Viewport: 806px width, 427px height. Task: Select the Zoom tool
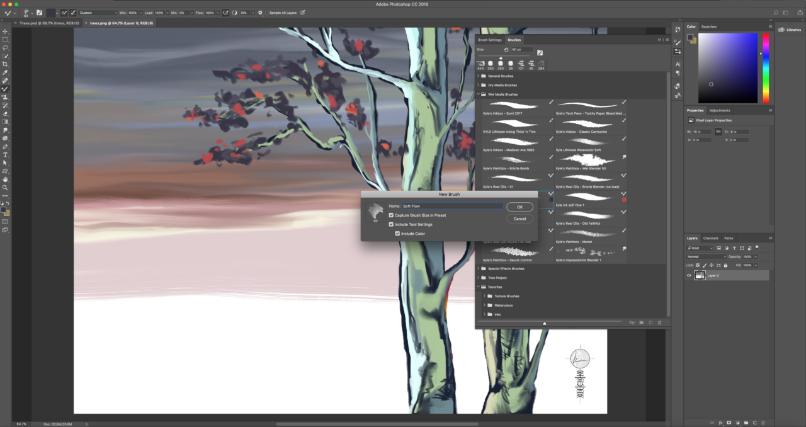[5, 188]
